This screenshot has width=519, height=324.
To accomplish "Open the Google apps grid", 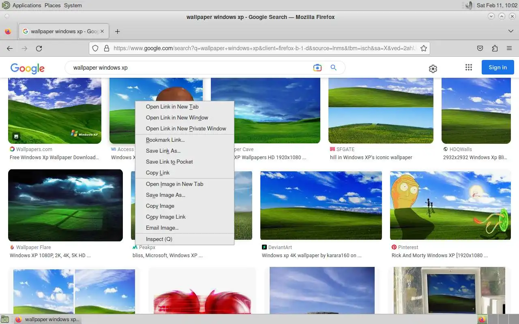I will (x=469, y=68).
